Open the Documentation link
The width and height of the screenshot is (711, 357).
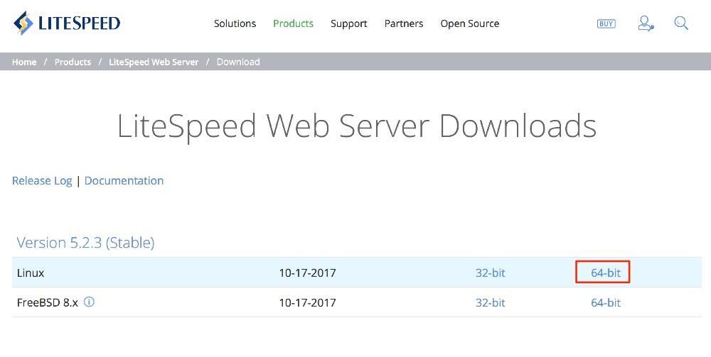(x=124, y=180)
